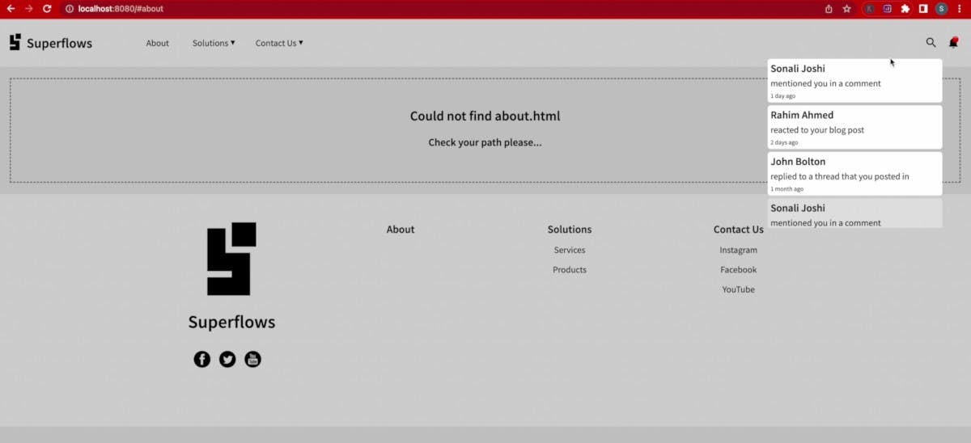
Task: Open Sonali Joshi's 1 day ago notification
Action: point(854,81)
